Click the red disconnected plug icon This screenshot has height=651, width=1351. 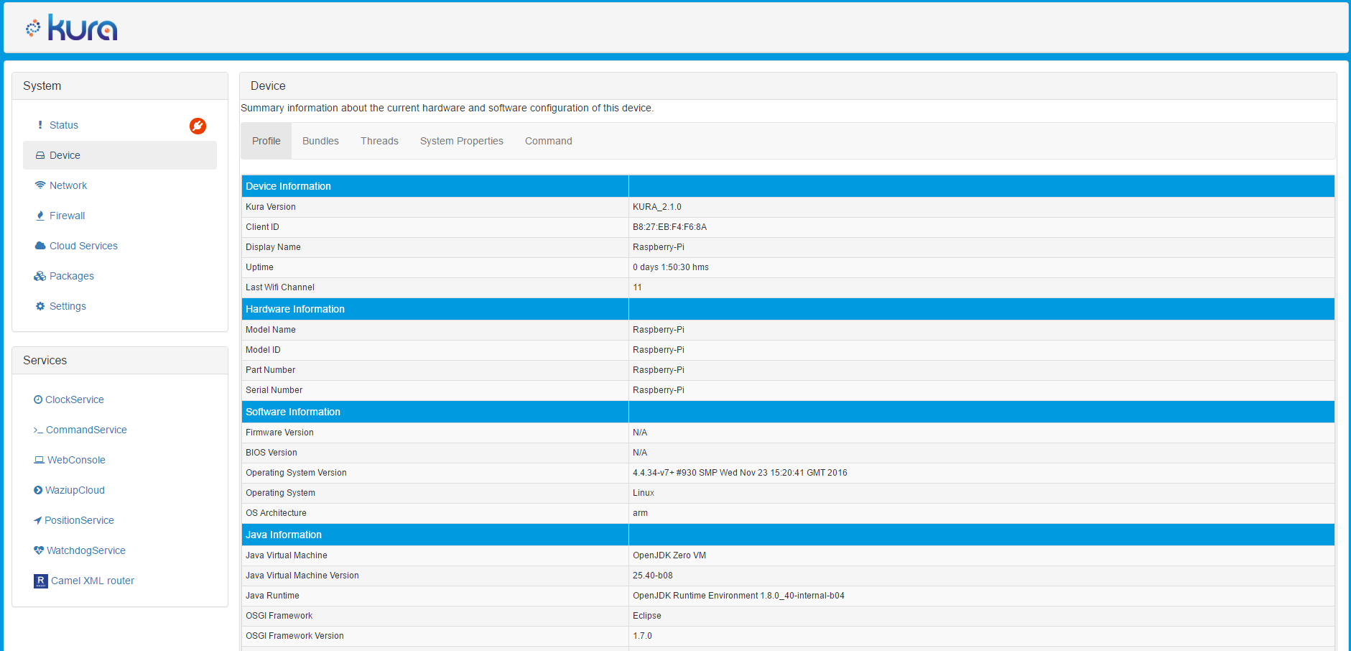pyautogui.click(x=198, y=126)
